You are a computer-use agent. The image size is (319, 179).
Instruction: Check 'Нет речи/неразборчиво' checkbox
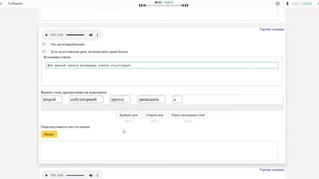point(48,44)
